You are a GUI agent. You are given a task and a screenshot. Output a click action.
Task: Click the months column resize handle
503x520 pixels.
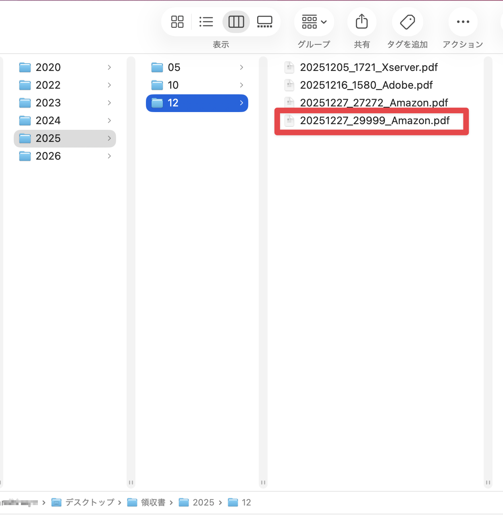point(263,483)
